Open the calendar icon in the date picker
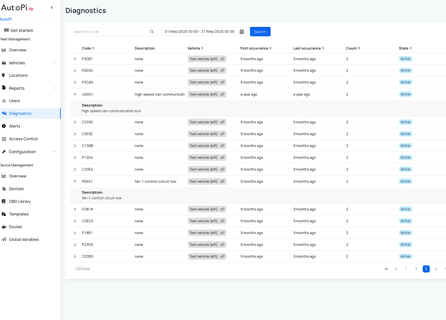 (242, 32)
